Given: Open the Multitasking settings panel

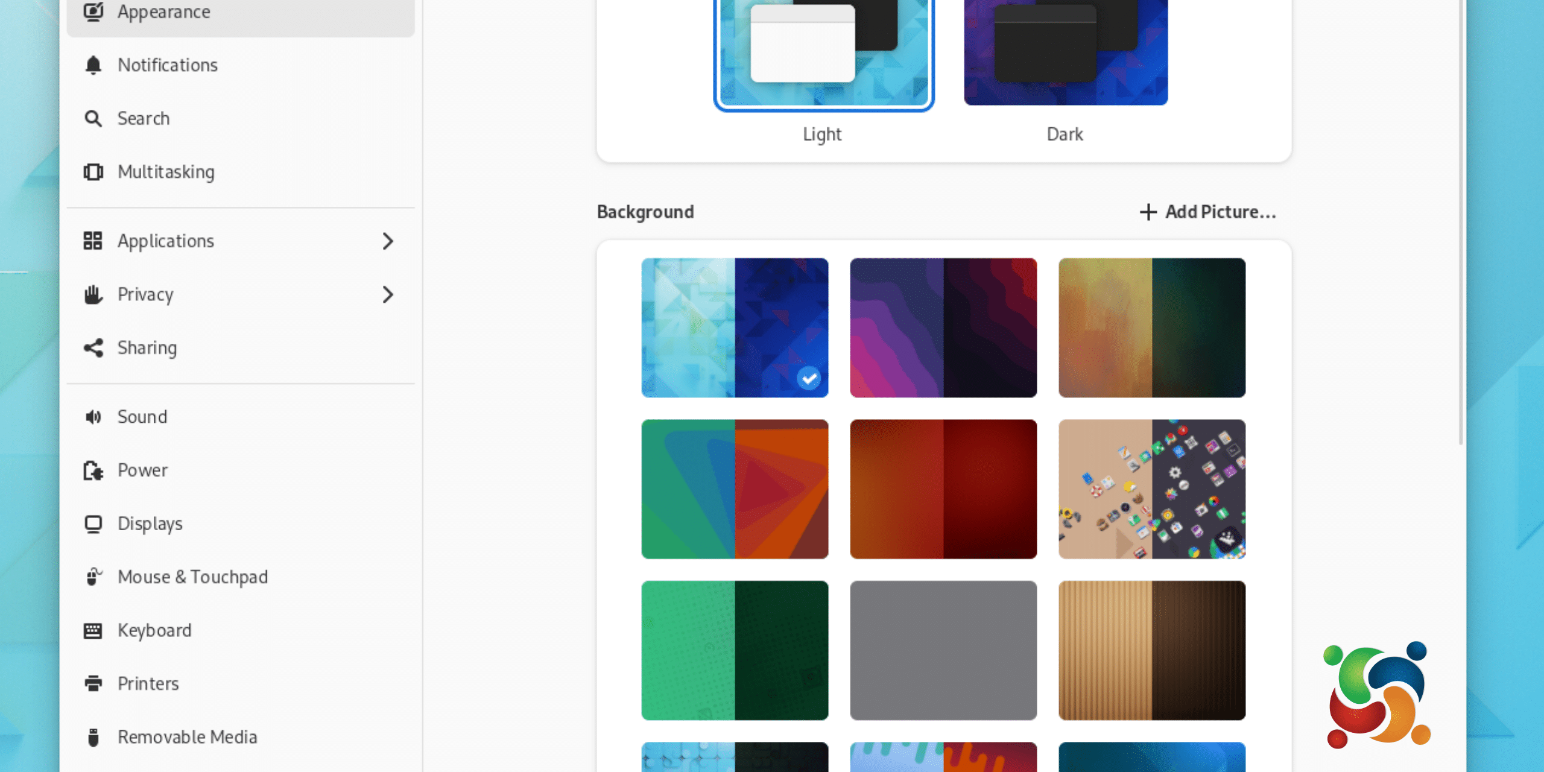Looking at the screenshot, I should [x=241, y=172].
